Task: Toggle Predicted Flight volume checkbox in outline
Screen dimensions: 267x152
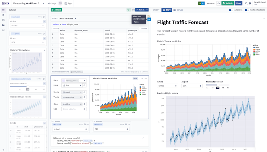Action: (x=44, y=97)
